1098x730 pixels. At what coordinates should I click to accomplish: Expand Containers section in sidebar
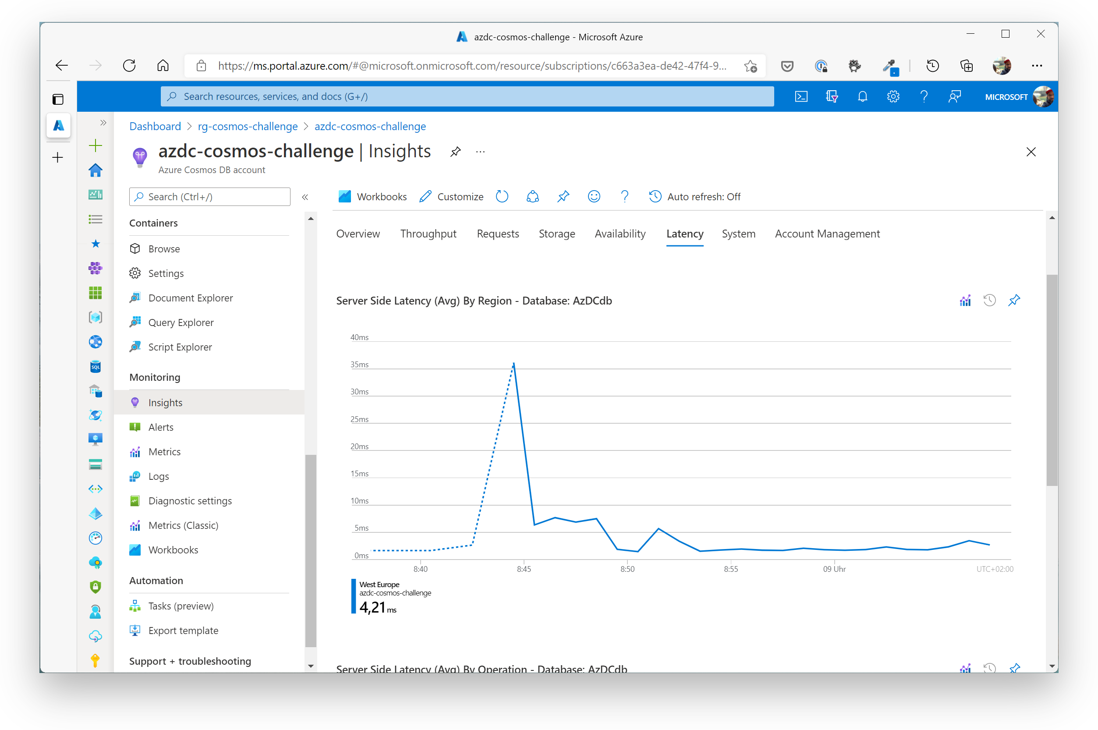pos(155,223)
